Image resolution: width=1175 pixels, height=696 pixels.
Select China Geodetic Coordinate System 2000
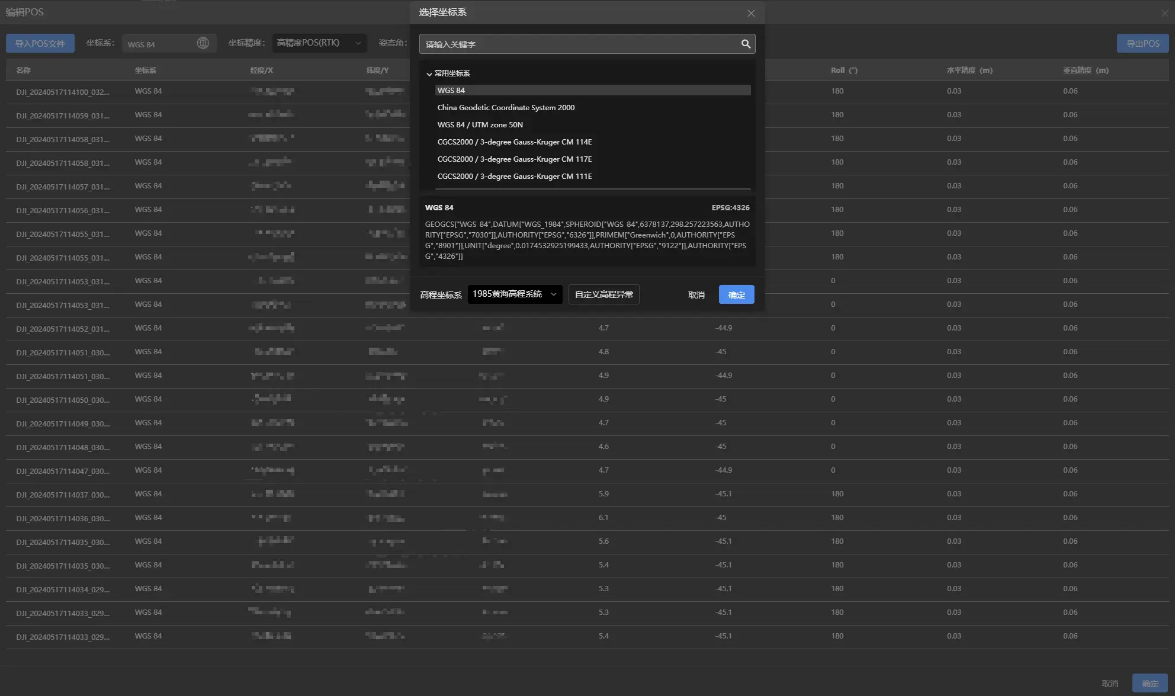[506, 108]
